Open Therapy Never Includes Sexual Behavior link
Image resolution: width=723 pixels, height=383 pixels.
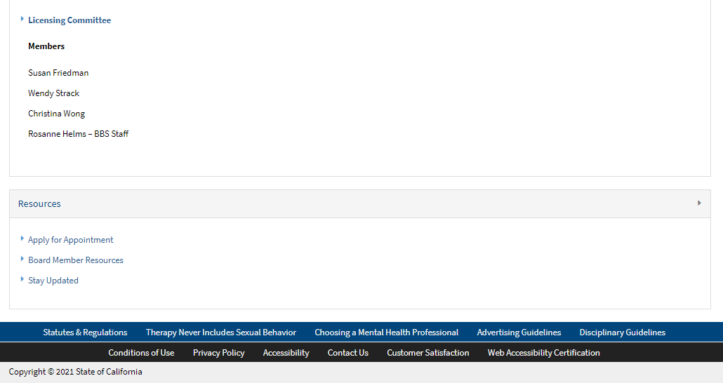pyautogui.click(x=221, y=332)
